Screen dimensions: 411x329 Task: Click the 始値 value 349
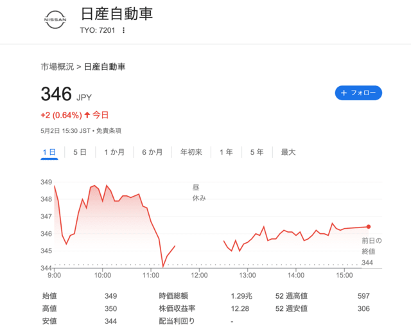tap(111, 296)
